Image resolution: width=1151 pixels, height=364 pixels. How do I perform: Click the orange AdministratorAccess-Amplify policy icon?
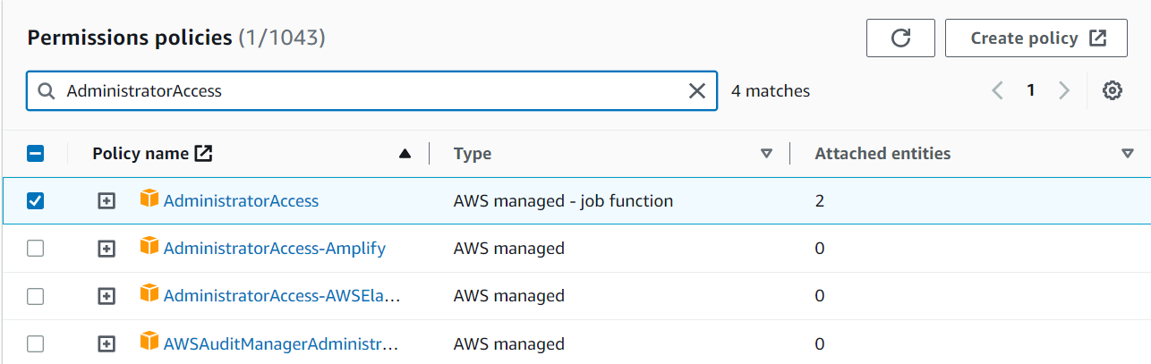(x=149, y=247)
